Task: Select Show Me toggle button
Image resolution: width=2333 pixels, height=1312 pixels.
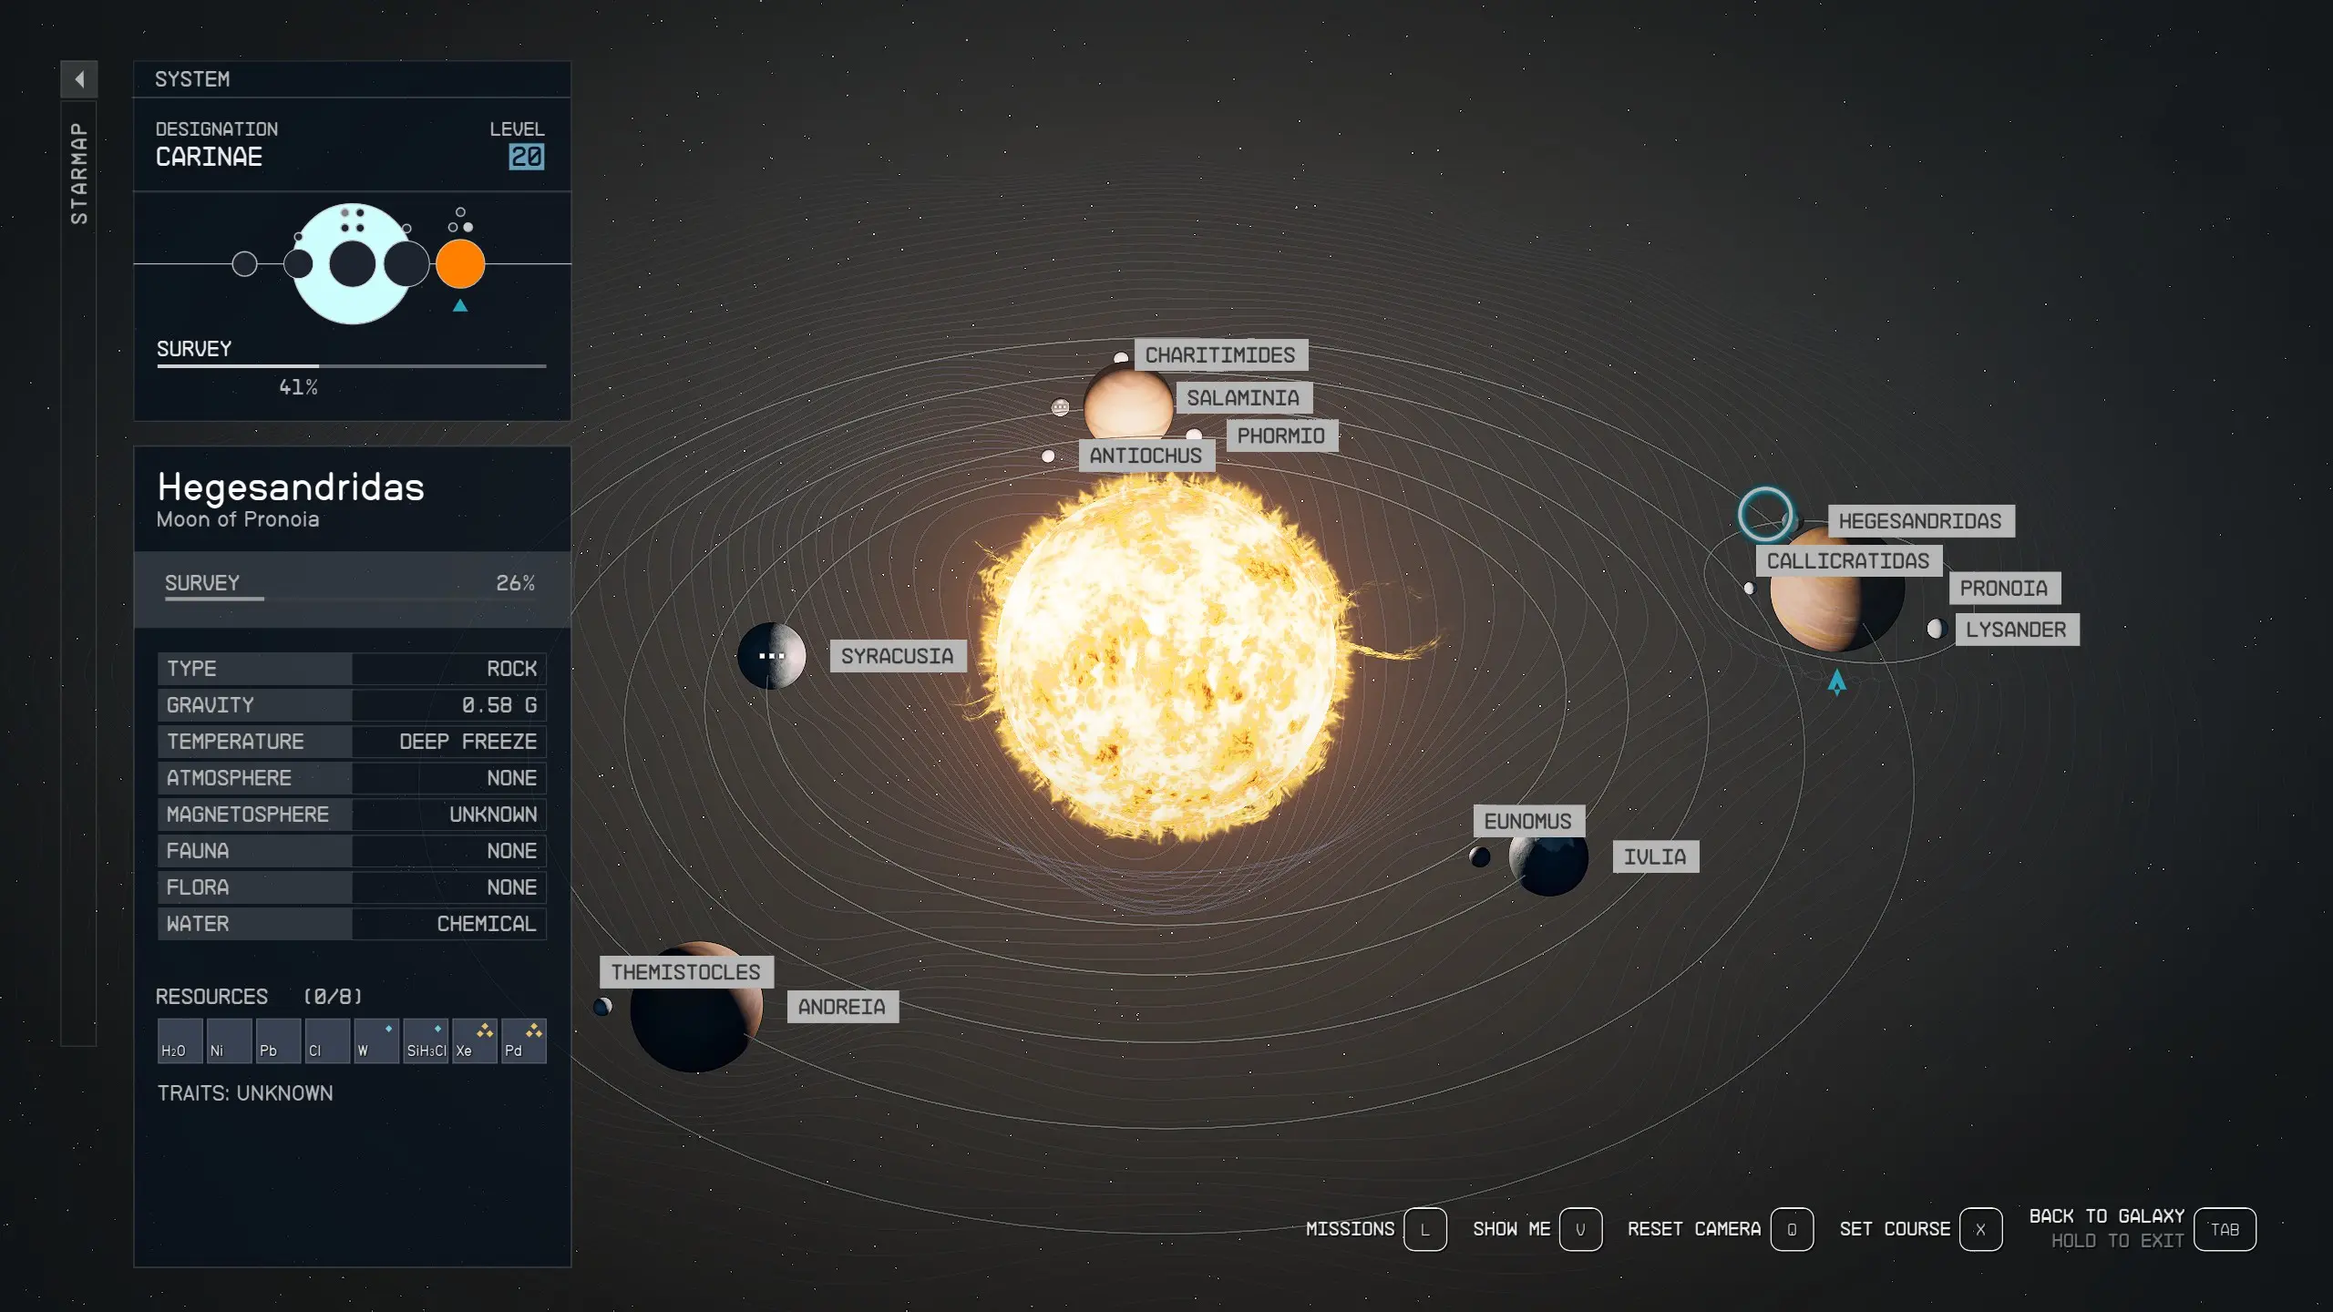Action: click(1581, 1229)
